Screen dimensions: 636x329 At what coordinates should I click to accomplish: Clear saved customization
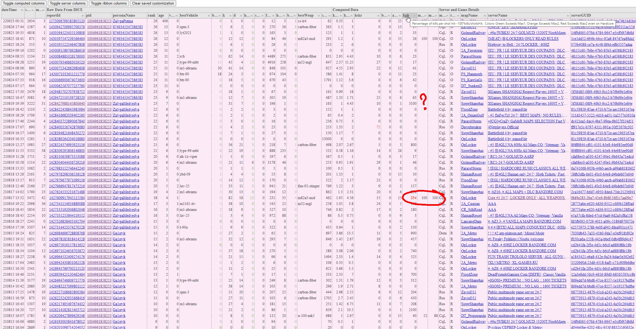point(153,3)
